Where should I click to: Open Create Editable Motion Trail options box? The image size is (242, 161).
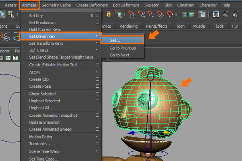[97, 65]
